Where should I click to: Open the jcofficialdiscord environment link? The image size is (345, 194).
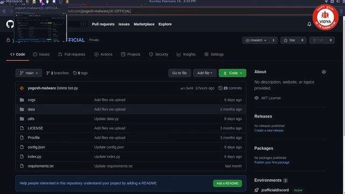tap(275, 190)
